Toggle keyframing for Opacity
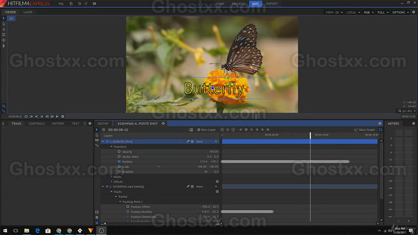The image size is (418, 235). pyautogui.click(x=119, y=151)
